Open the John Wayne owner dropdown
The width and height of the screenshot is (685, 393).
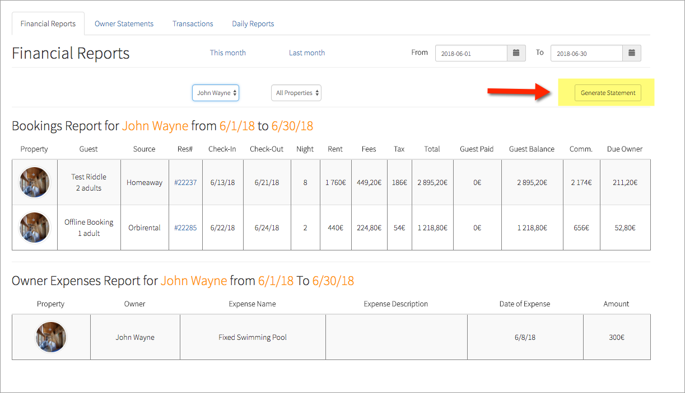(215, 93)
